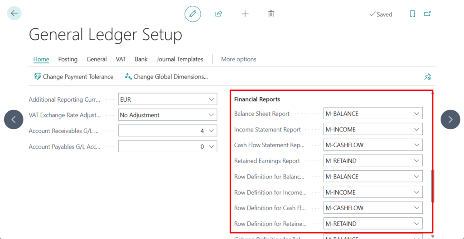Click the pencil edit icon

tap(193, 14)
